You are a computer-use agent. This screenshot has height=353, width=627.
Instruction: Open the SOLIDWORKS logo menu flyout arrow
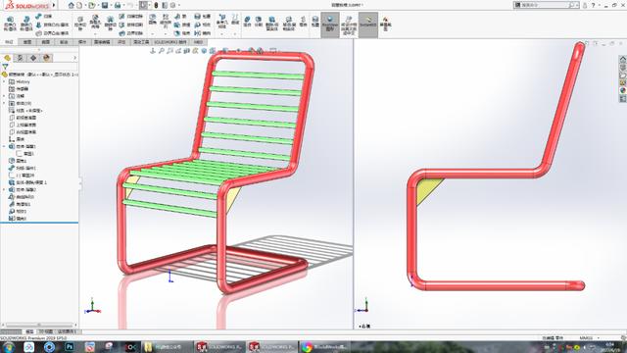(54, 5)
